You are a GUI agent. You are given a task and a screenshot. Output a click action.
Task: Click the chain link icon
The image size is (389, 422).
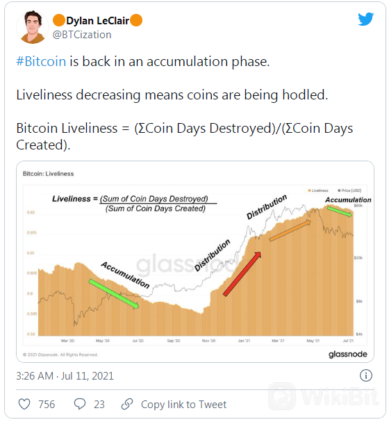(127, 404)
